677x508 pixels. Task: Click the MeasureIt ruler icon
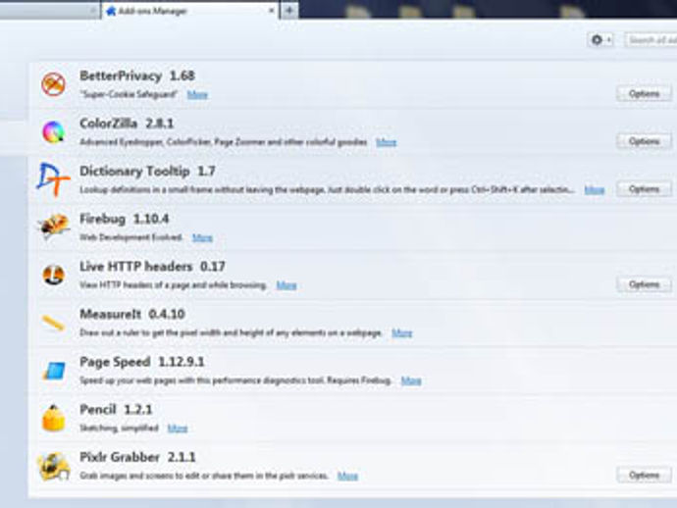click(54, 324)
